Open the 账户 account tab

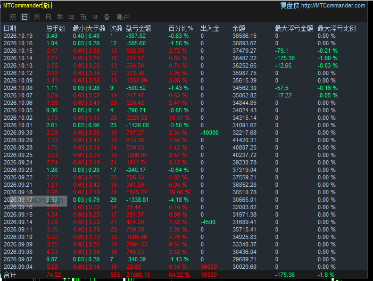pos(123,17)
